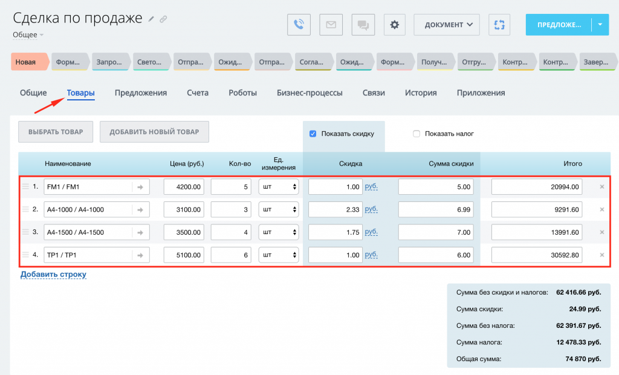Switch to the Счета tab
The image size is (619, 375).
click(198, 93)
